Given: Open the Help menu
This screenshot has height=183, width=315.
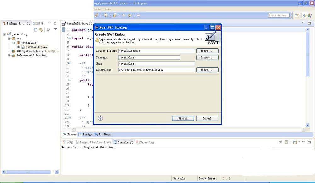Looking at the screenshot, I should [108, 9].
